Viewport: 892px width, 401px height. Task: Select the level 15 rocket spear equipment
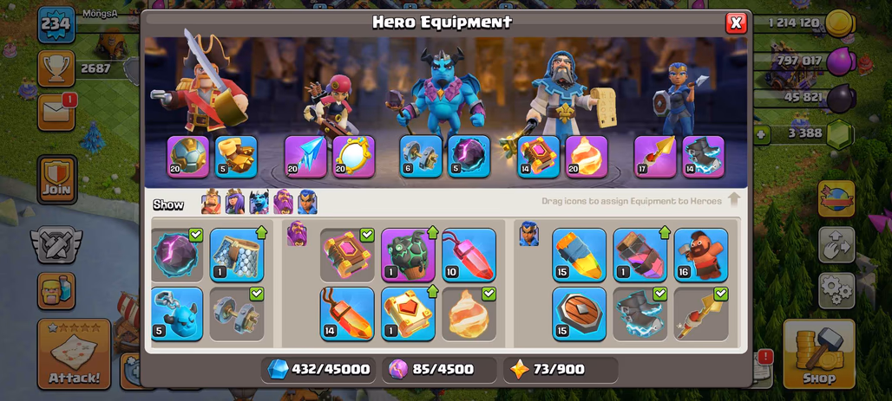coord(579,255)
